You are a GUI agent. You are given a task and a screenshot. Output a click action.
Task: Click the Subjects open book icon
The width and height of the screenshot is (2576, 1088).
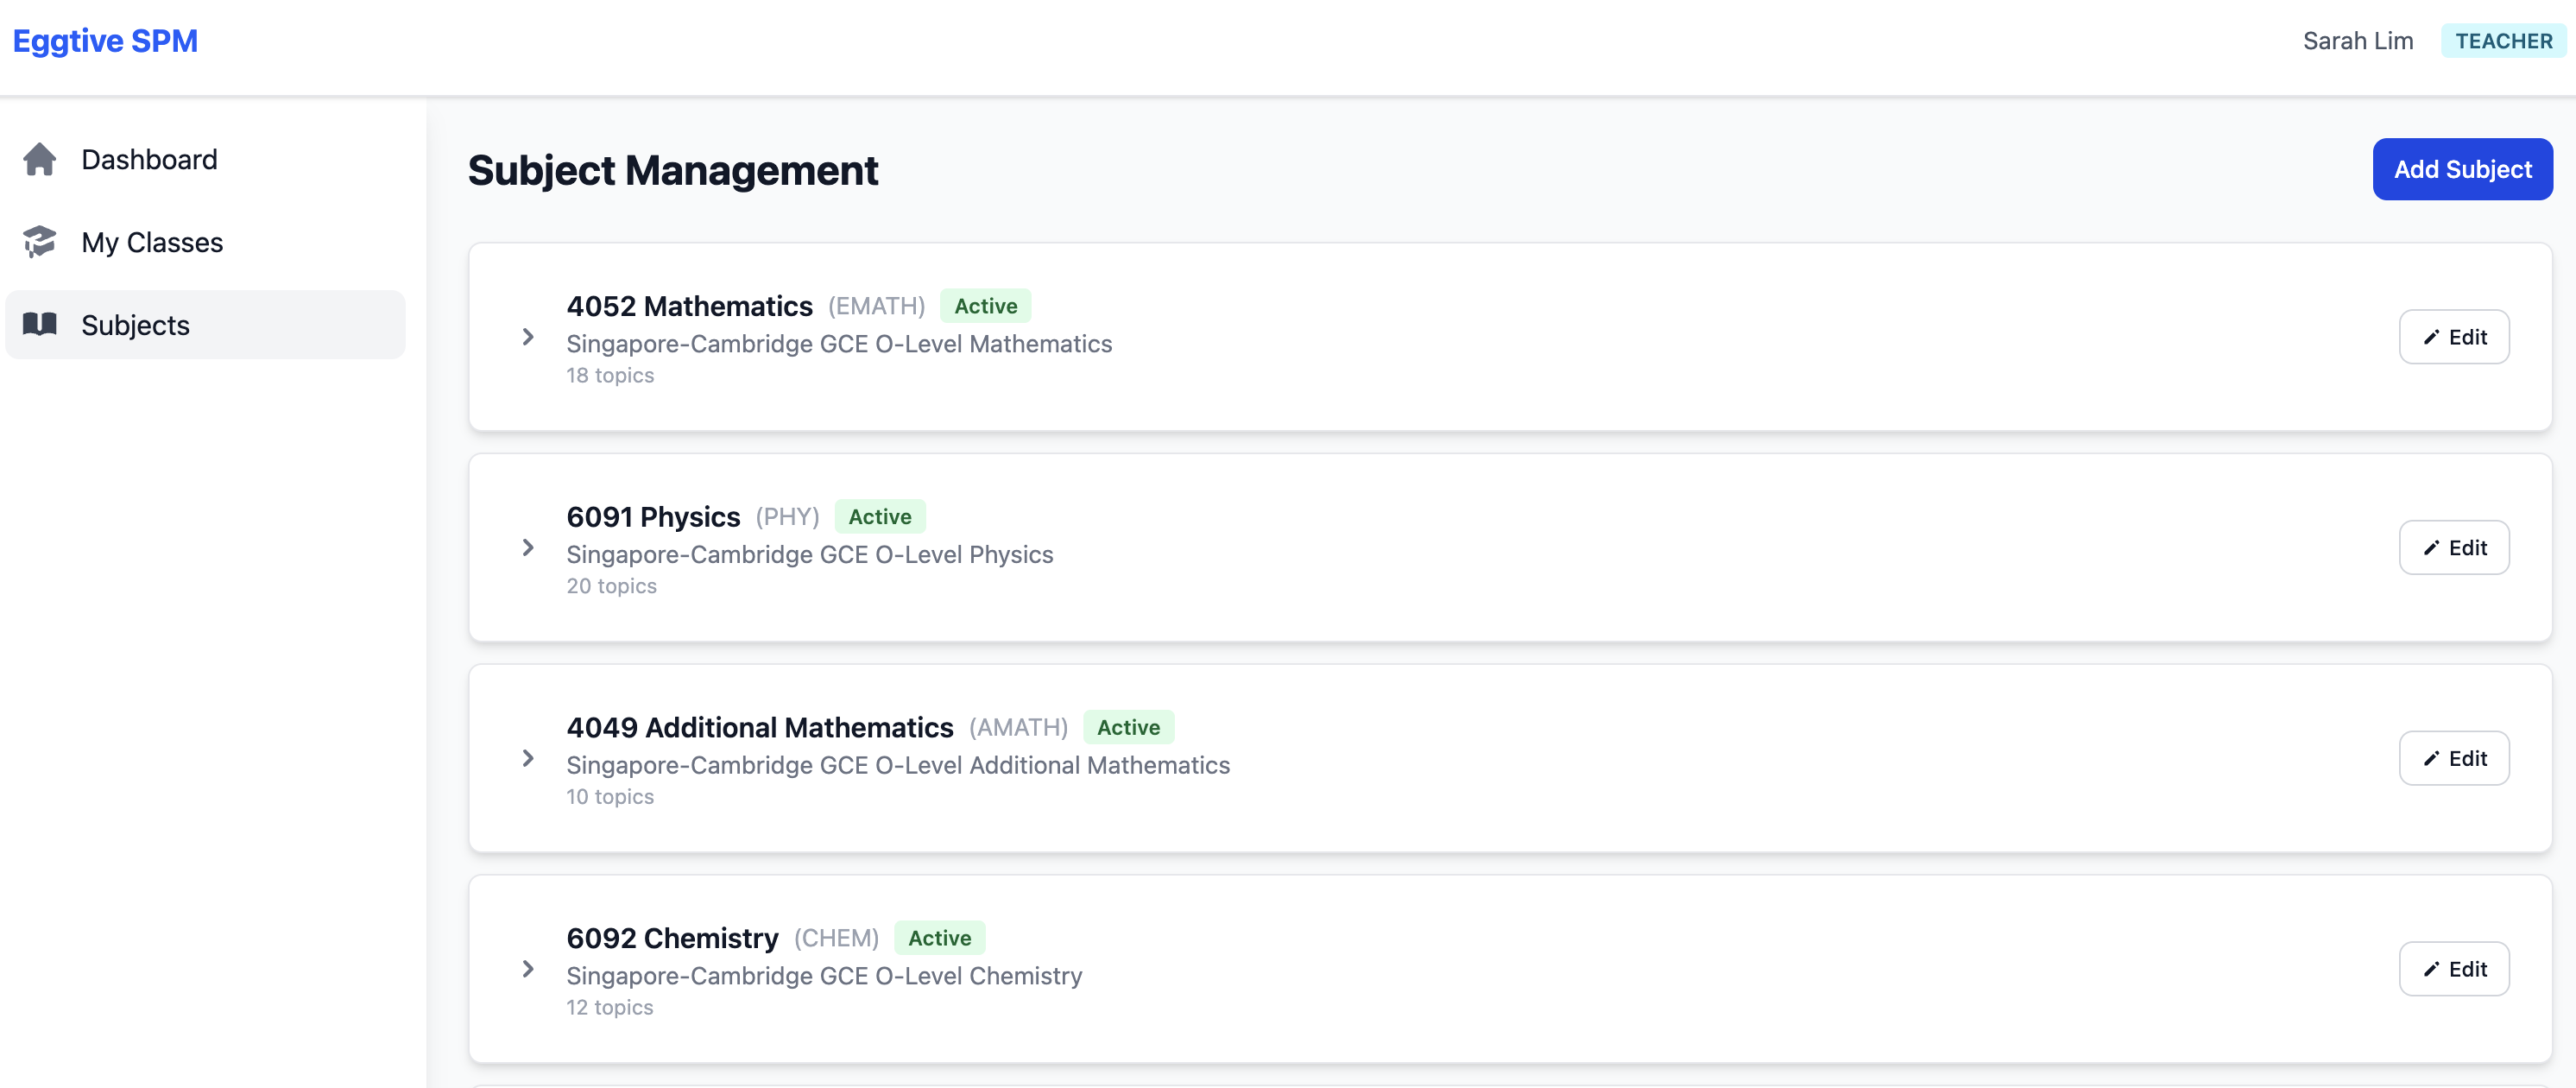40,324
